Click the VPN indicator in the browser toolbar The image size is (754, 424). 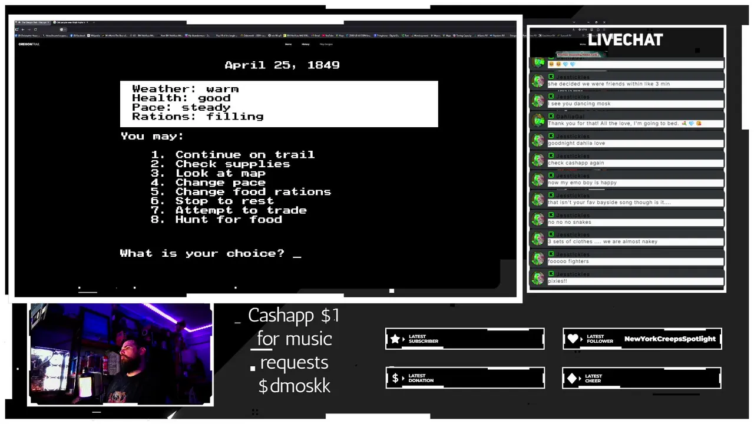point(583,29)
